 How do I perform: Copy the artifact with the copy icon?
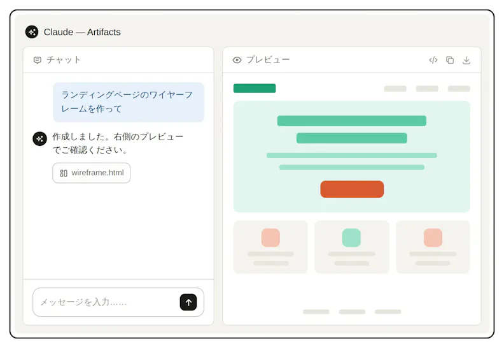(x=450, y=60)
